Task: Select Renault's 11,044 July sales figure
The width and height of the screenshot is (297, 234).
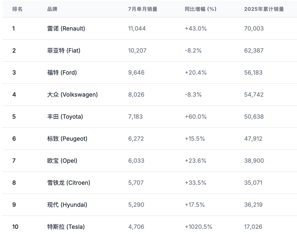Action: click(x=137, y=29)
